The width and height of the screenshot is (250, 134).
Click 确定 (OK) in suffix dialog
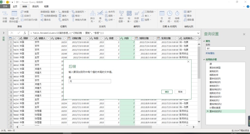coord(167,92)
